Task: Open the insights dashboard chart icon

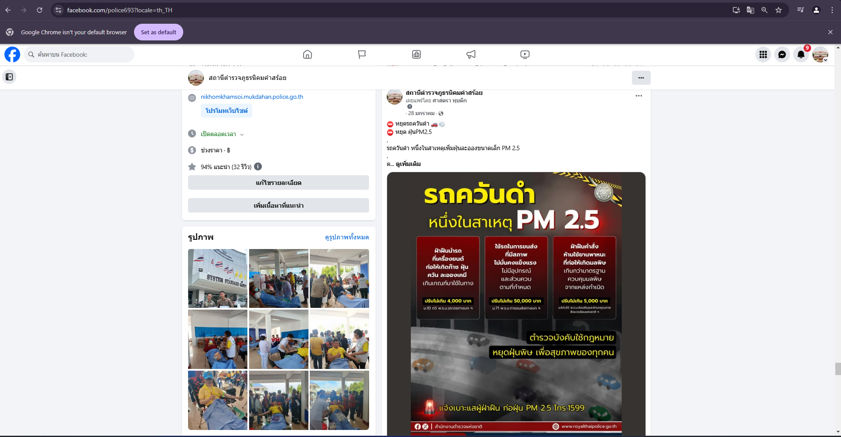Action: [416, 54]
